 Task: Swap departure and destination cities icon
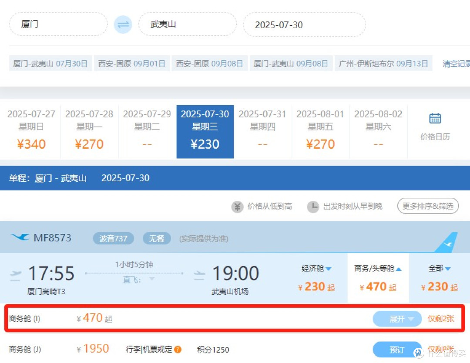coord(123,24)
